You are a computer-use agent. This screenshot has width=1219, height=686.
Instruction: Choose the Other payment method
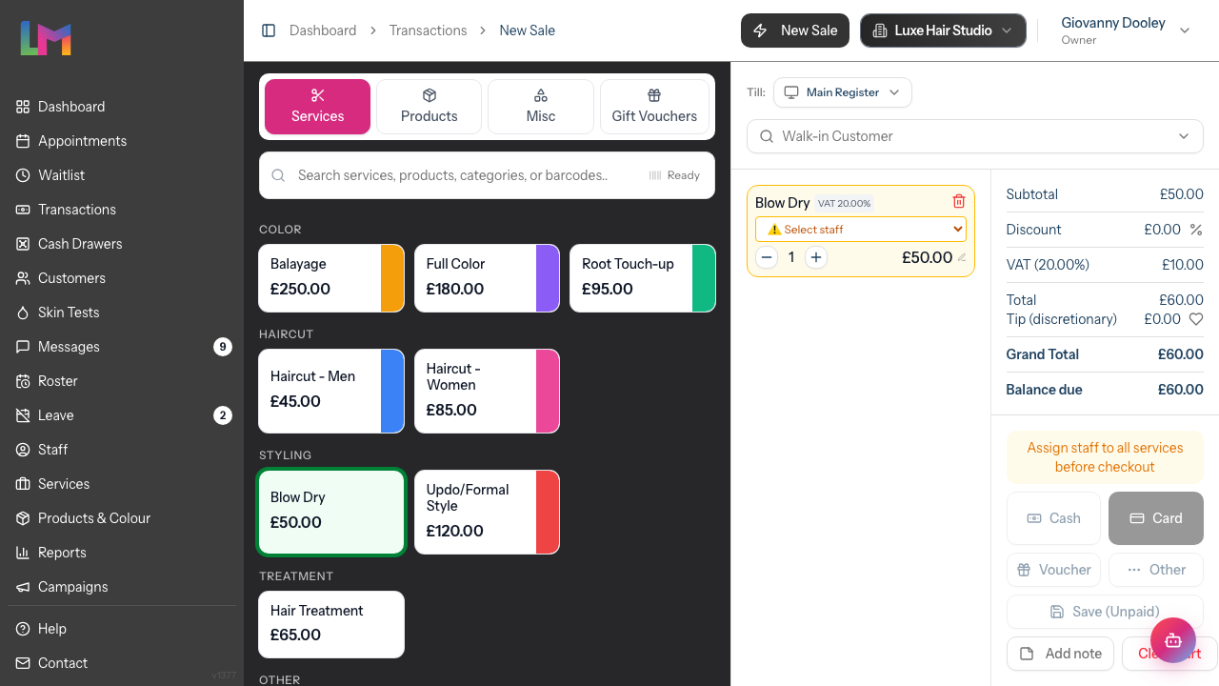[x=1156, y=570]
